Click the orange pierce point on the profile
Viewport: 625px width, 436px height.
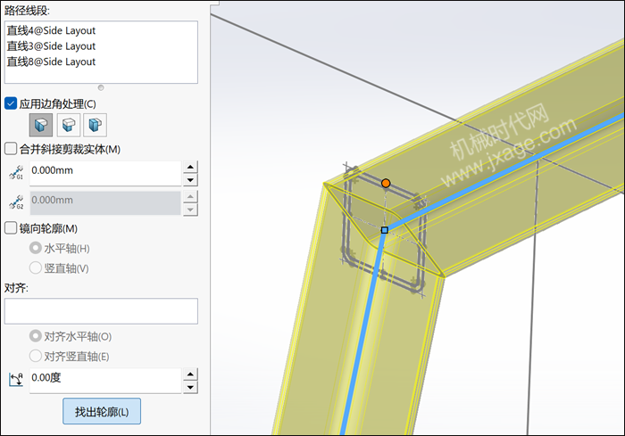386,183
